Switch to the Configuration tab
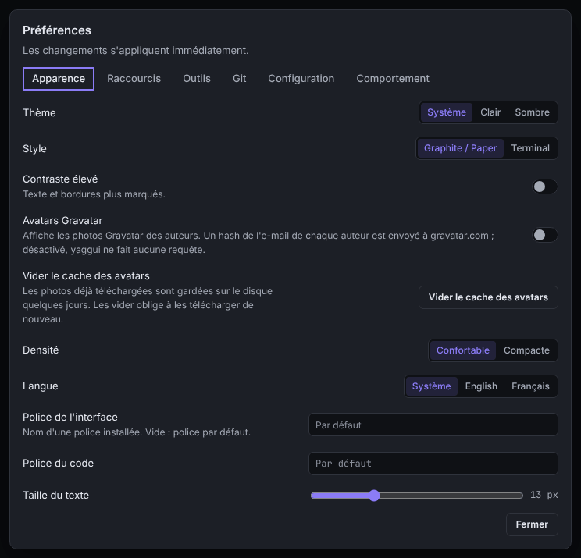Screen dimensions: 581x558 pyautogui.click(x=301, y=79)
